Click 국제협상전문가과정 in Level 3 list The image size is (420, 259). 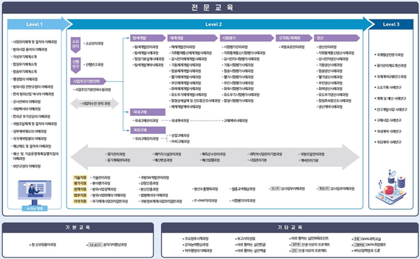click(x=390, y=54)
